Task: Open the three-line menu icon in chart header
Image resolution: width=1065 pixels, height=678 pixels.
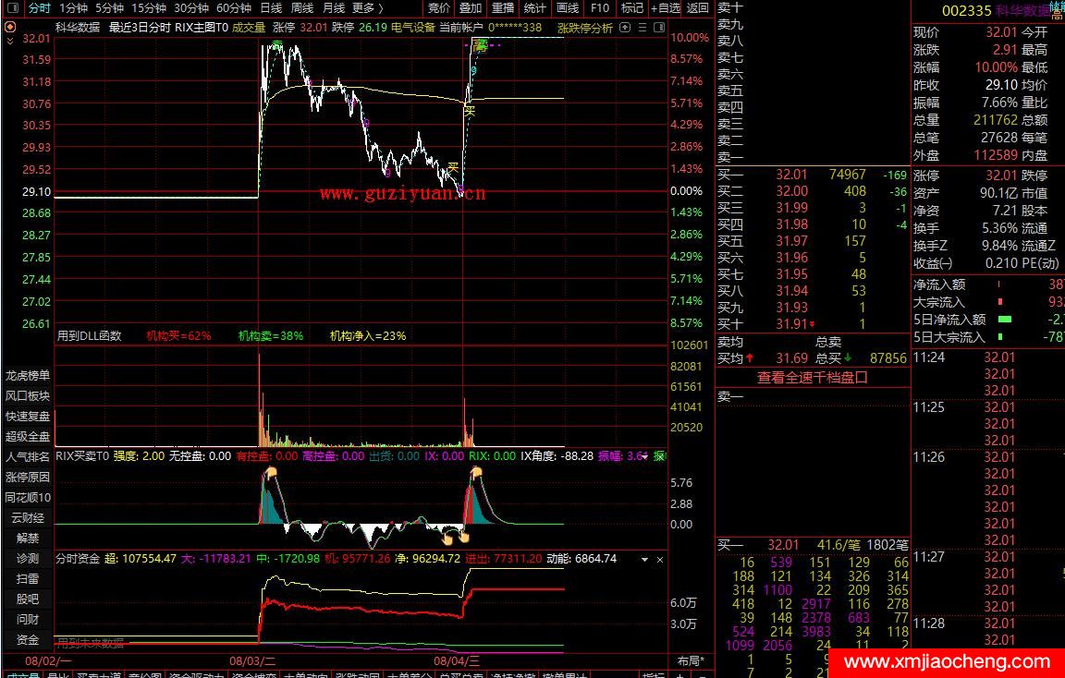Action: (642, 28)
